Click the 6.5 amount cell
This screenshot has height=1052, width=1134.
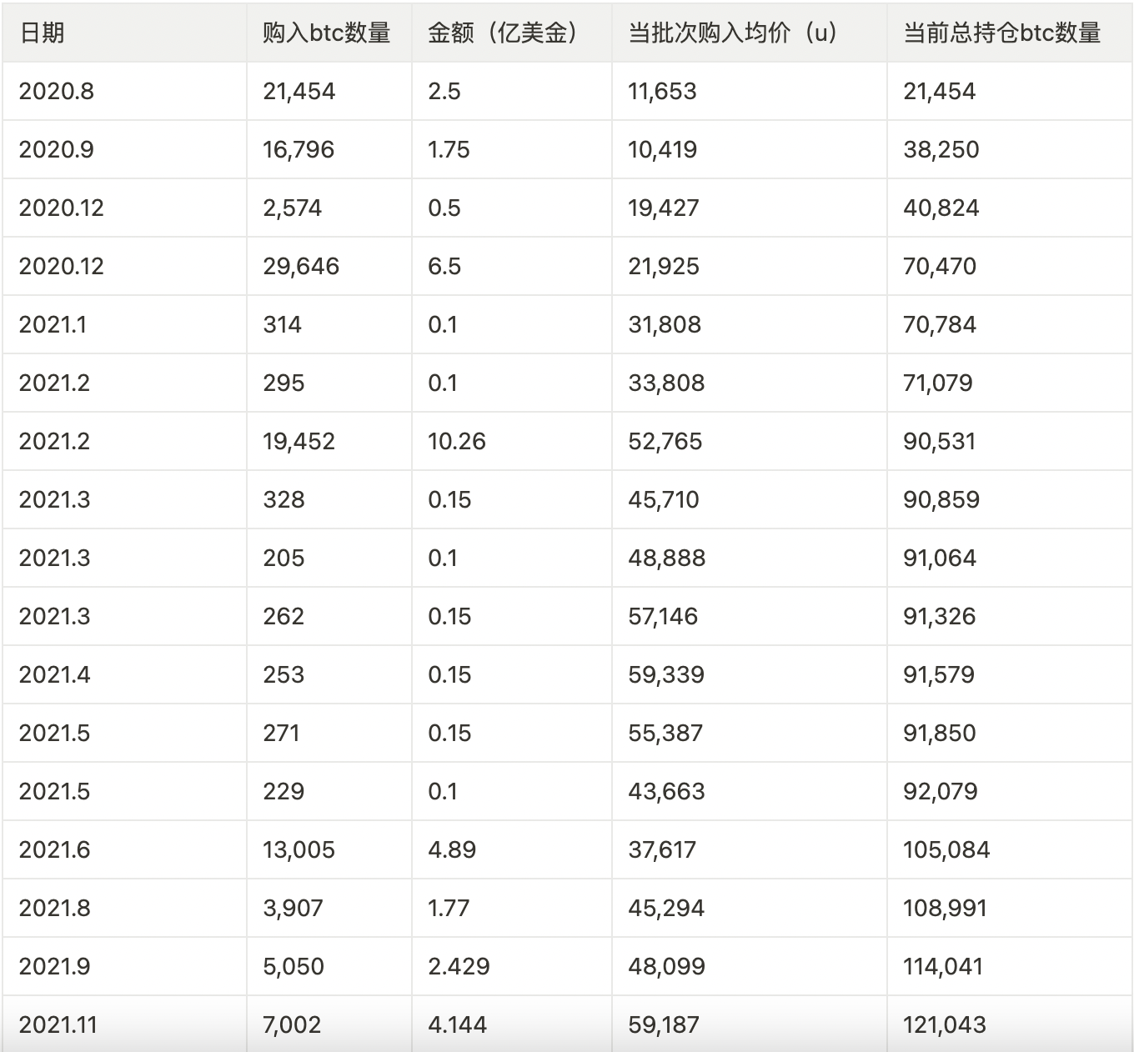pos(444,266)
